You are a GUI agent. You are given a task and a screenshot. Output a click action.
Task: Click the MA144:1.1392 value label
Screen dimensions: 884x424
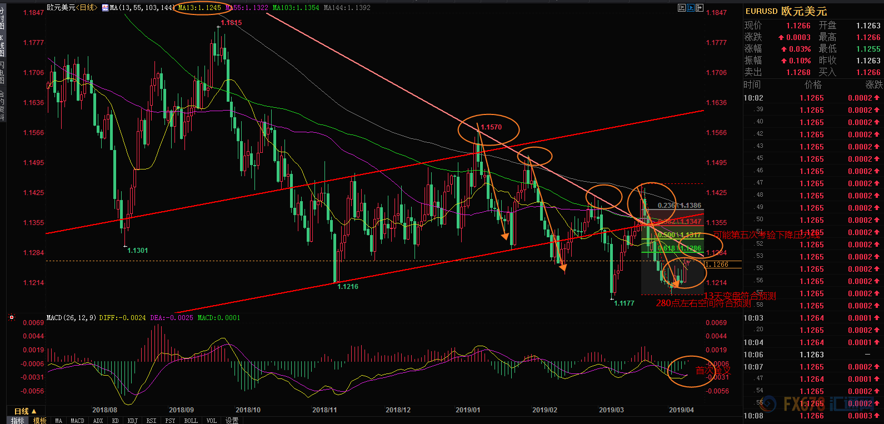[347, 8]
